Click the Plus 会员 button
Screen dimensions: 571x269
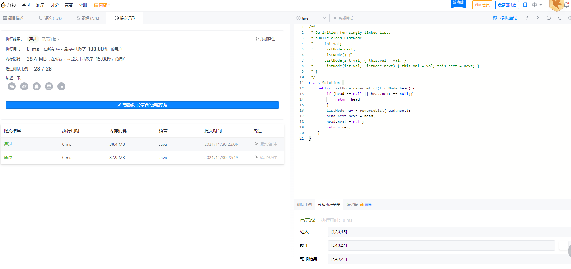coord(482,5)
